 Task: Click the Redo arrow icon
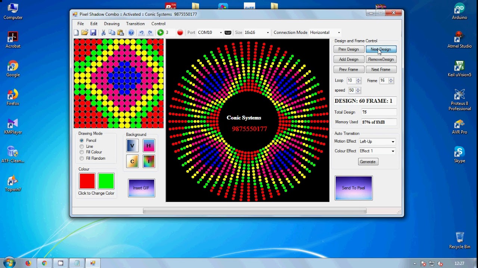150,33
